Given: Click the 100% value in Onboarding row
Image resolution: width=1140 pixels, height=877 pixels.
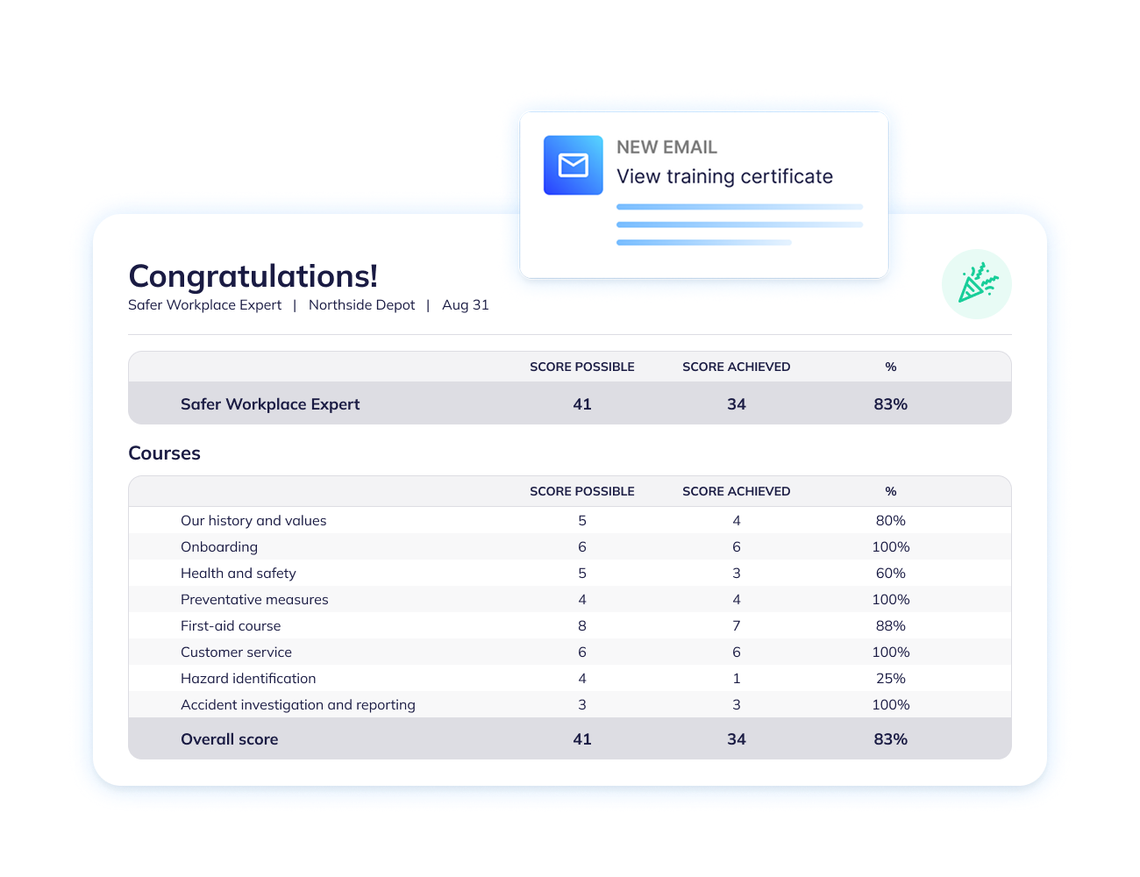Looking at the screenshot, I should [891, 546].
